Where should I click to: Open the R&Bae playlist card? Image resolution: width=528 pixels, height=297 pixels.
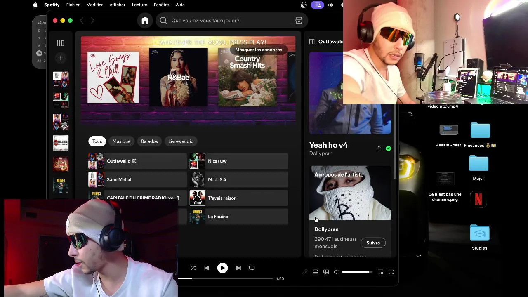point(179,77)
